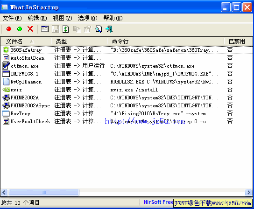Click the NirSoft Freeware link in status bar

[158, 202]
